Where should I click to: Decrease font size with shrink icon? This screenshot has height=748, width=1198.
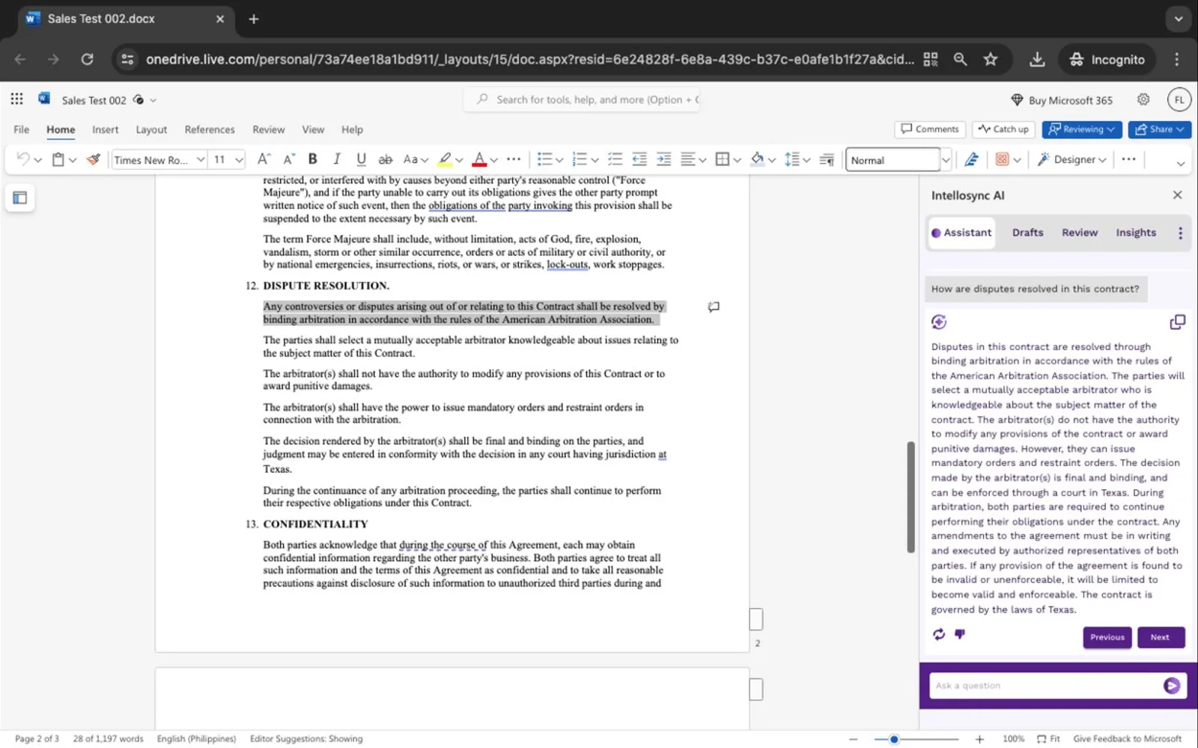[x=288, y=159]
